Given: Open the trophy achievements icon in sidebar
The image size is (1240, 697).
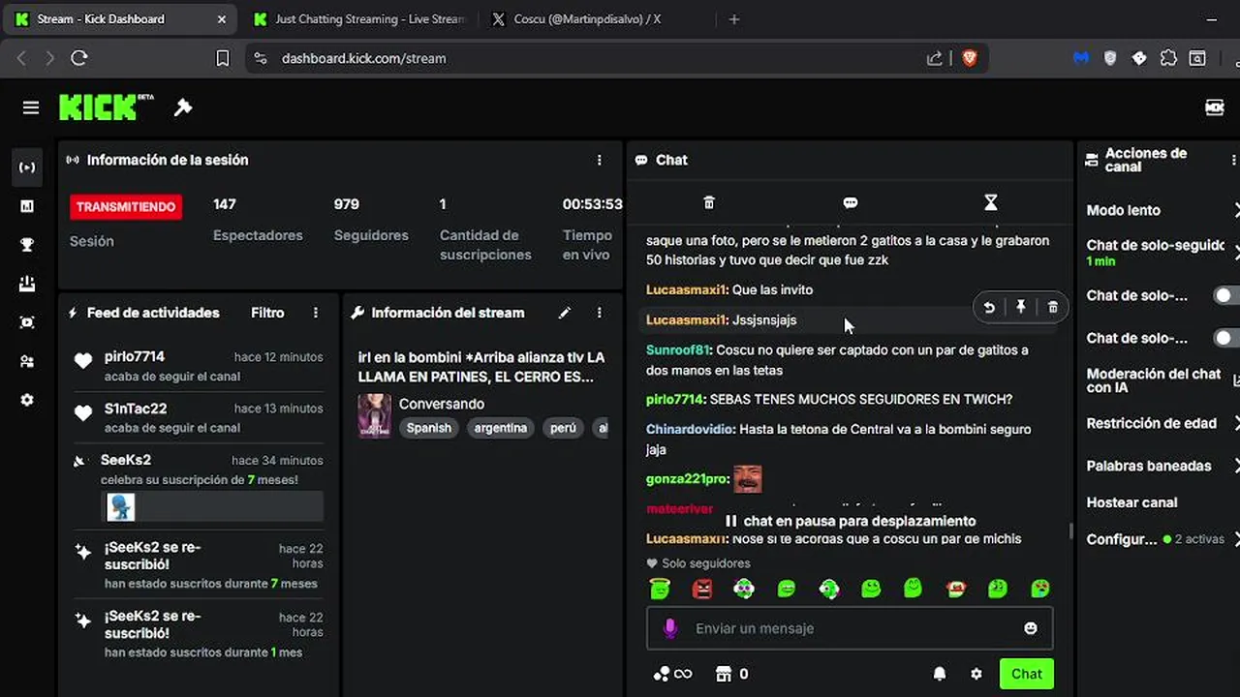Looking at the screenshot, I should pos(27,245).
